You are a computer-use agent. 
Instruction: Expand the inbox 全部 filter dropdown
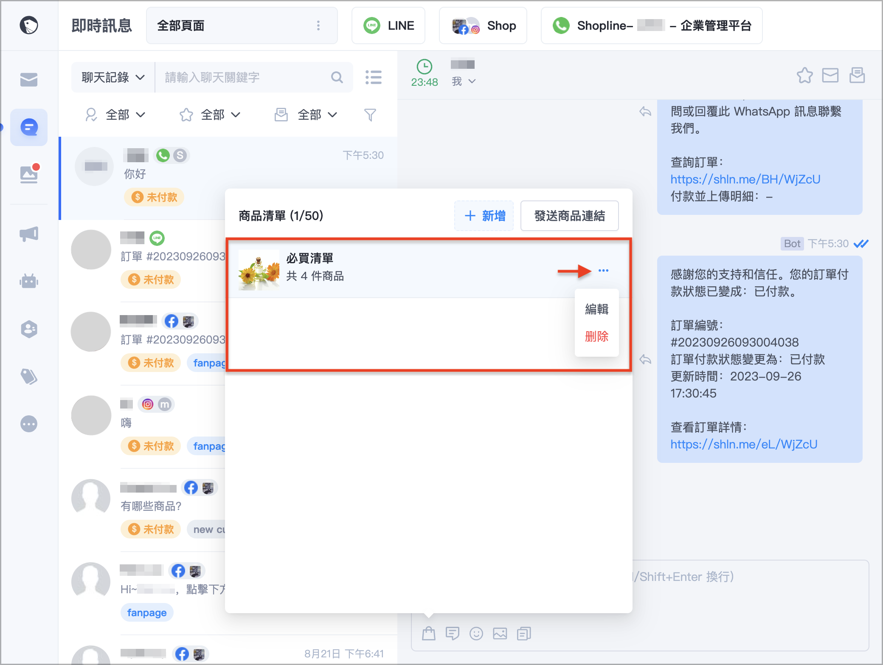pyautogui.click(x=306, y=115)
